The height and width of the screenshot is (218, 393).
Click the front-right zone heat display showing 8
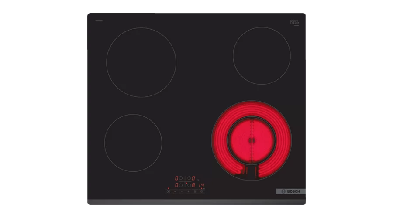(x=193, y=185)
